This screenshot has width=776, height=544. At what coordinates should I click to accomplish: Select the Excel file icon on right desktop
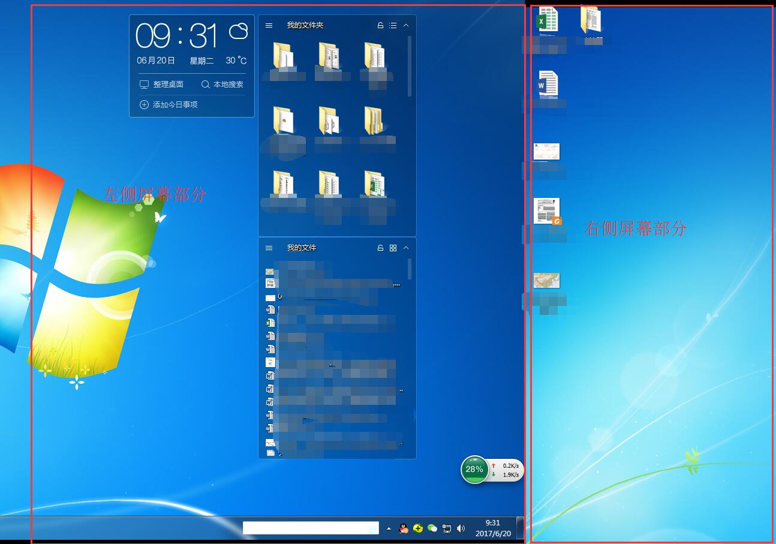[x=547, y=20]
